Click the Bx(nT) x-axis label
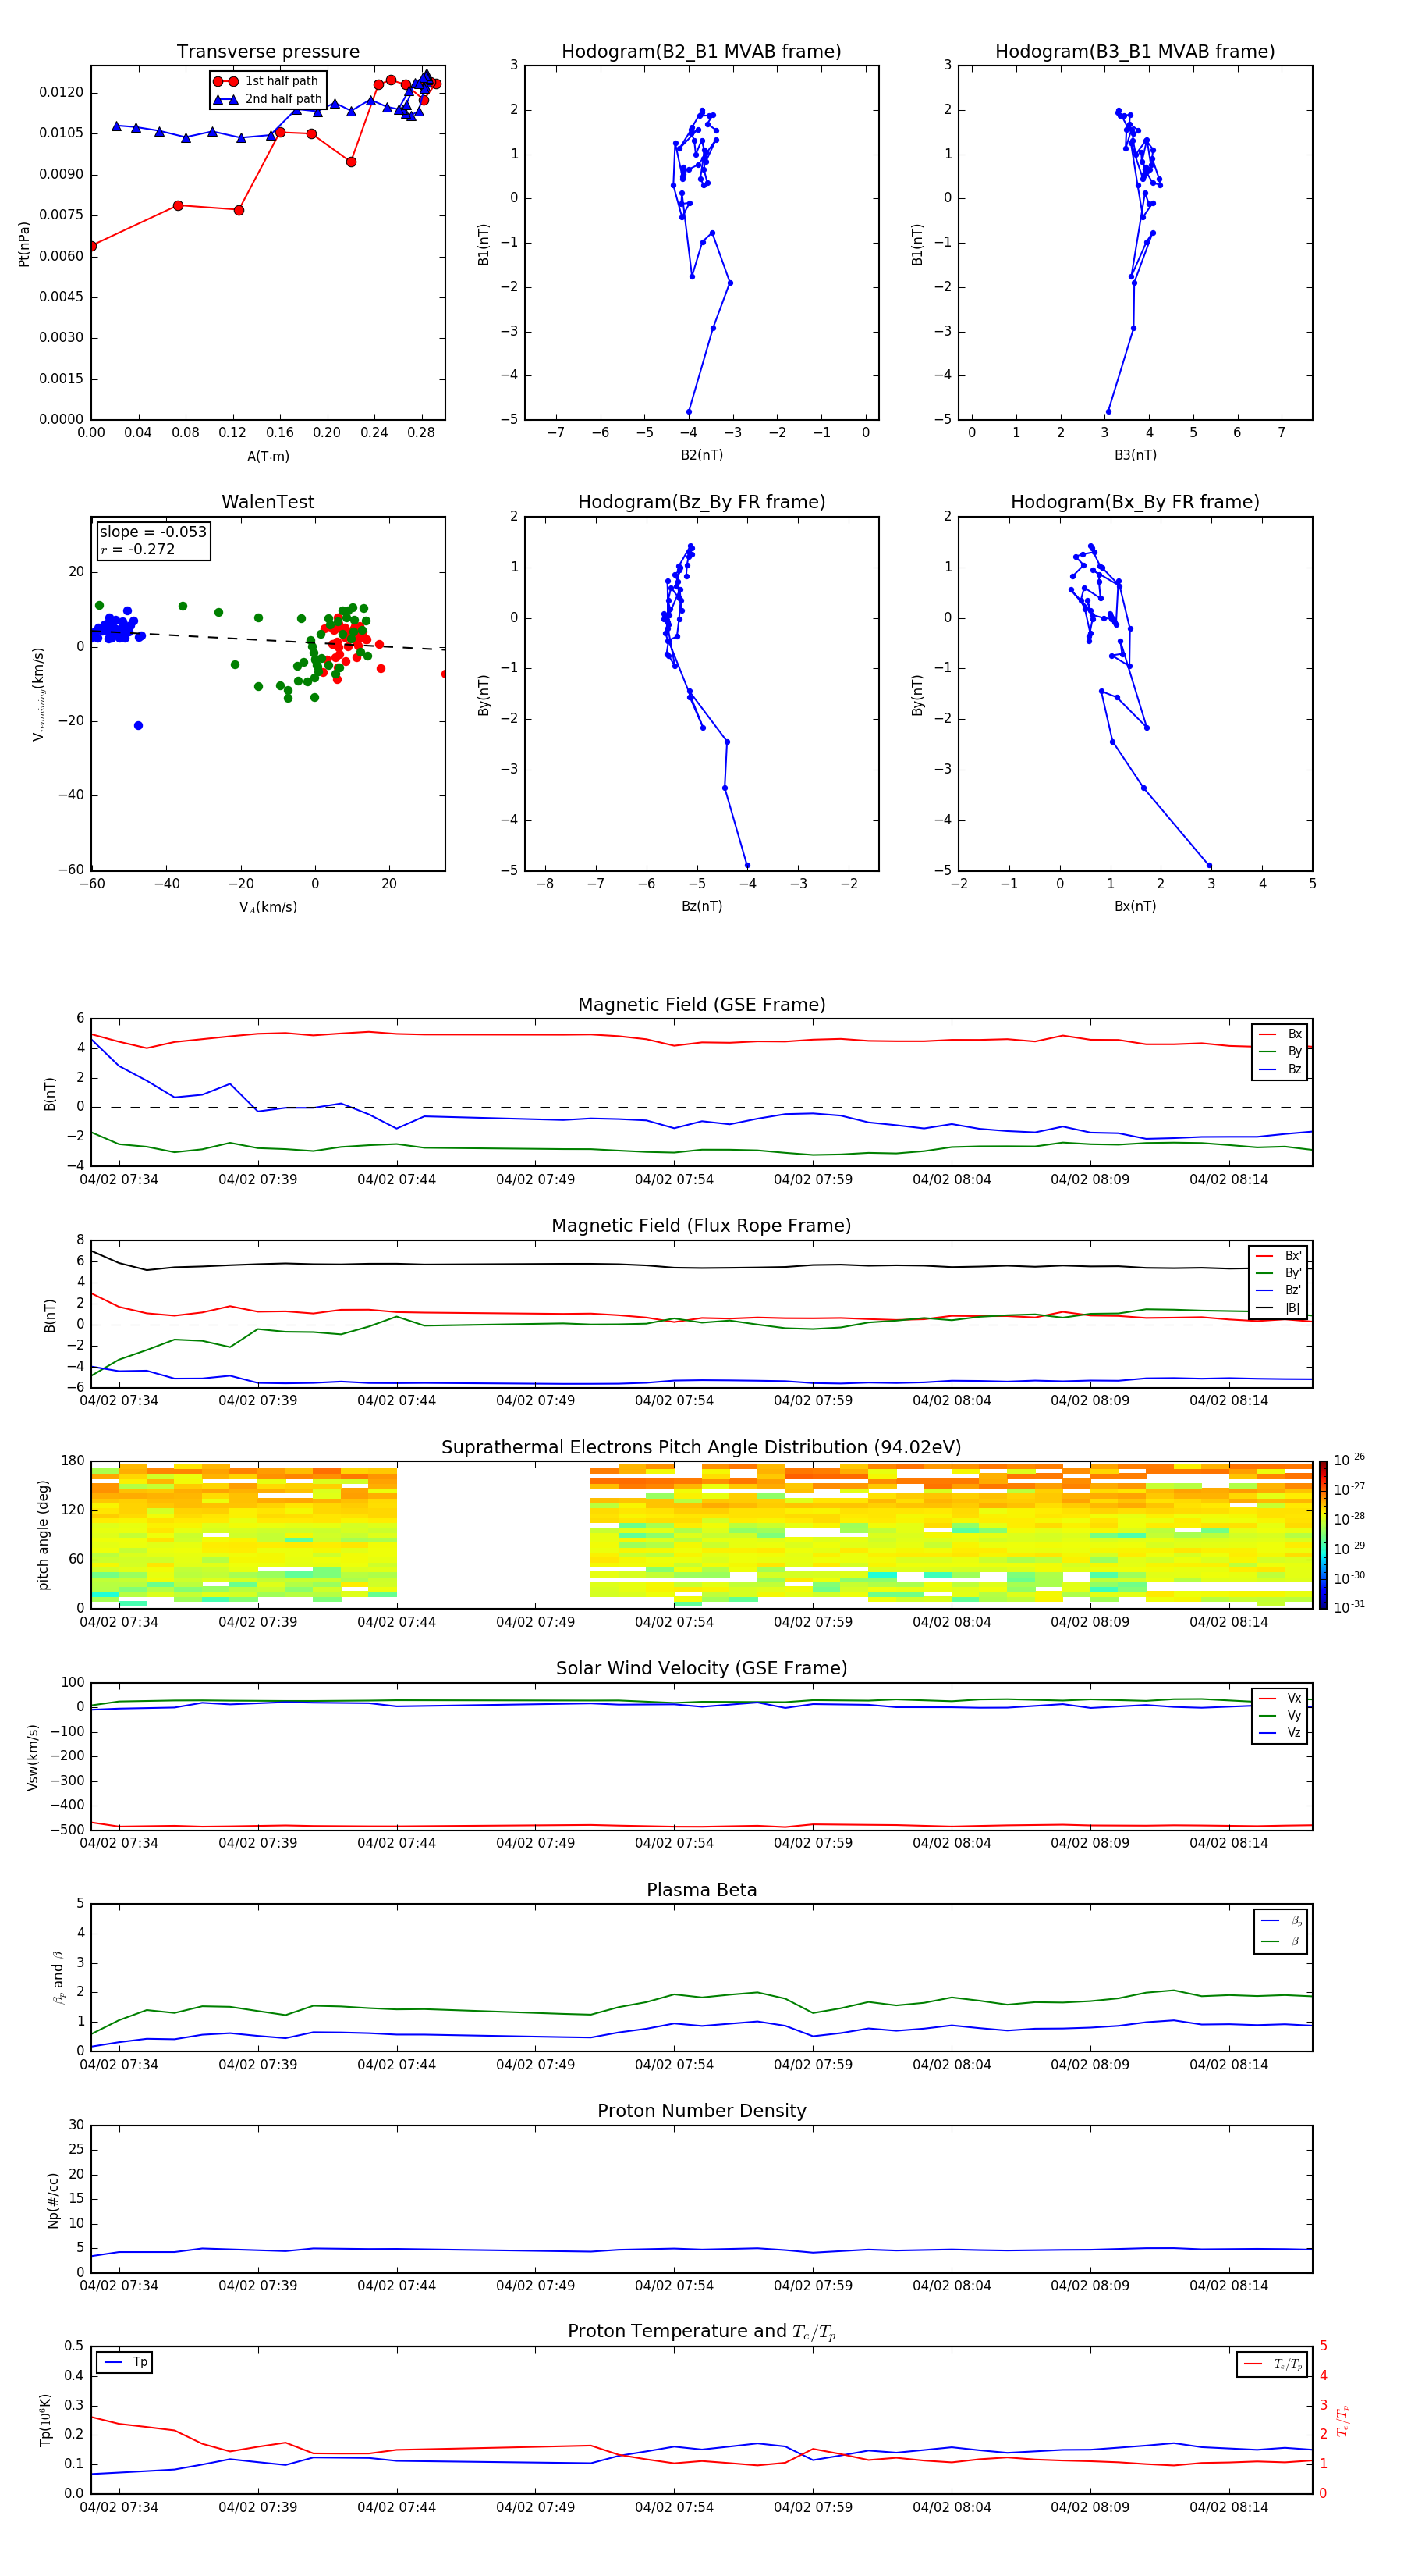 [1135, 907]
